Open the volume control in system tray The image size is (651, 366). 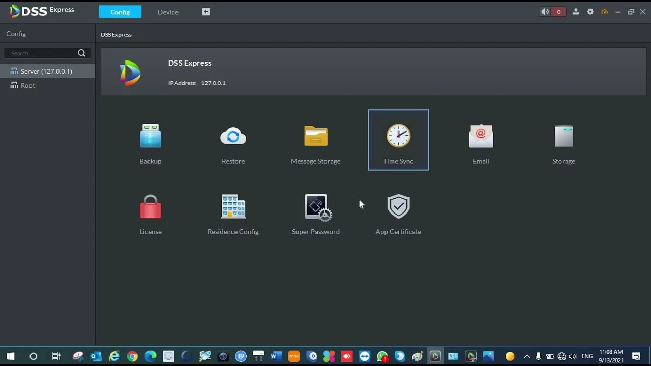[x=573, y=356]
